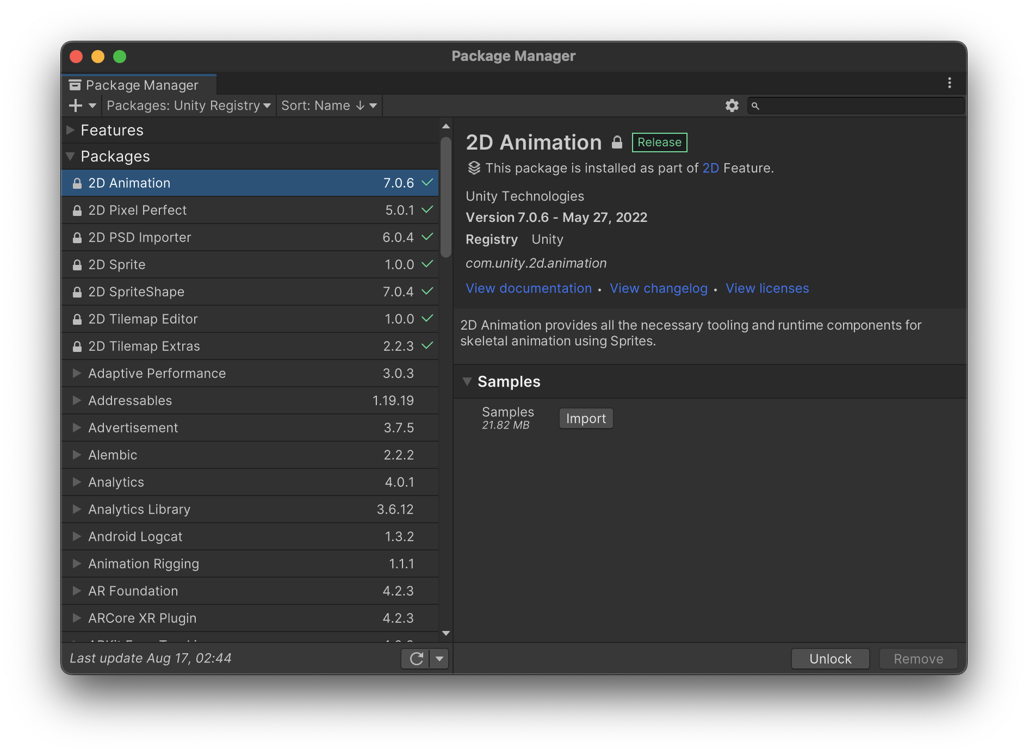Click the search magnifier icon
The width and height of the screenshot is (1028, 755).
click(755, 106)
